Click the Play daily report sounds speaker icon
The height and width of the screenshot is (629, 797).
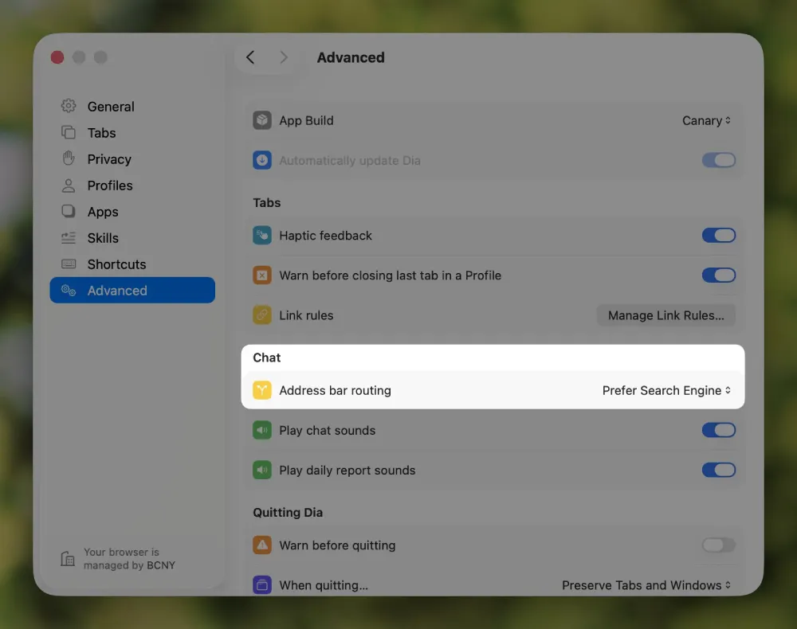pyautogui.click(x=261, y=470)
